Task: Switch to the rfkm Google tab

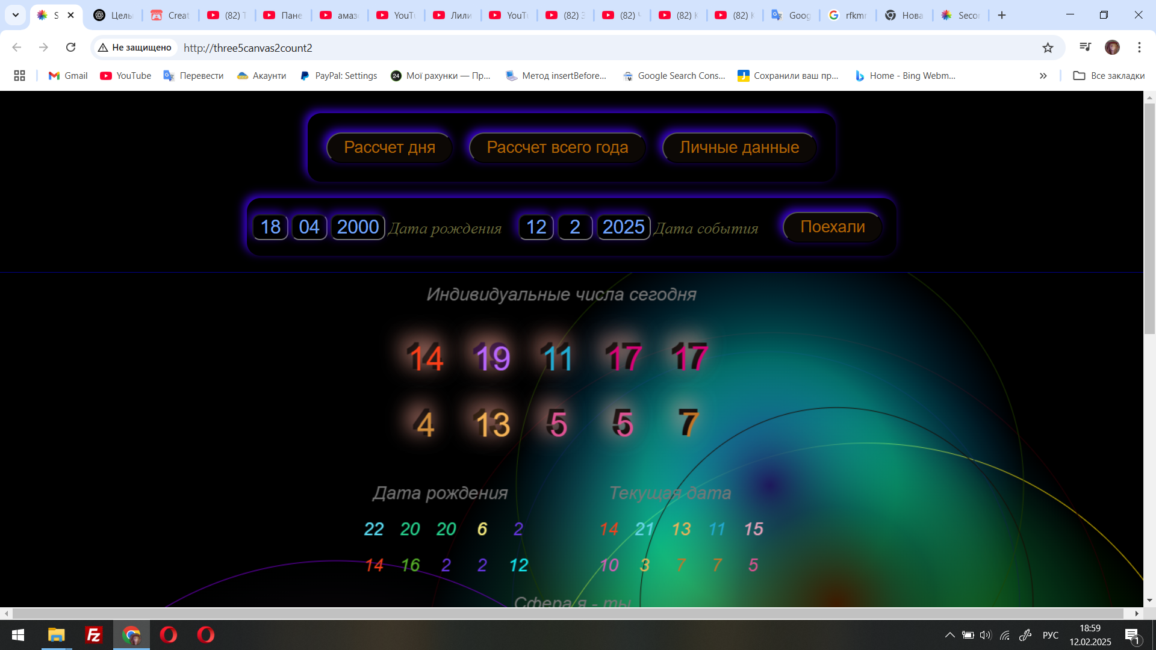Action: 848,15
